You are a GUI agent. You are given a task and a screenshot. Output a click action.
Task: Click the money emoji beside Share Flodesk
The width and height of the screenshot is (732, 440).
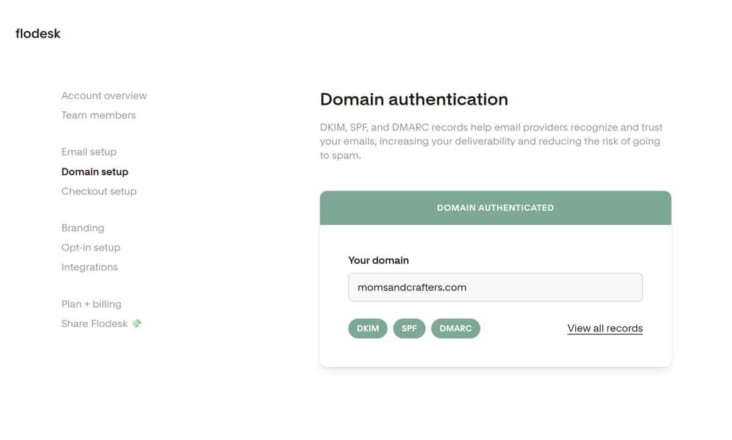click(137, 323)
